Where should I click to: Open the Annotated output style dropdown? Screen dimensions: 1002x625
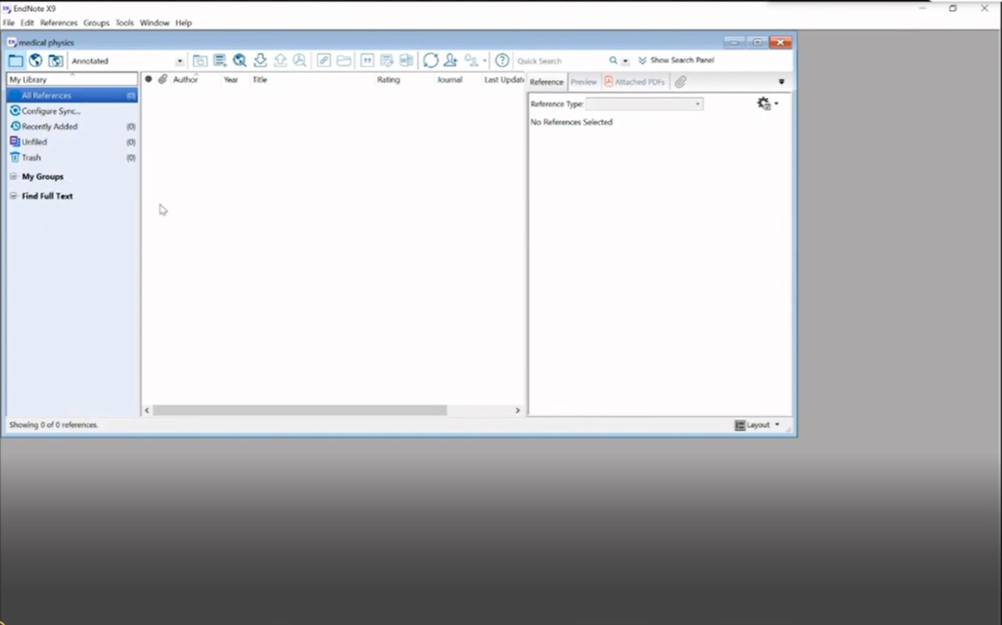coord(180,61)
